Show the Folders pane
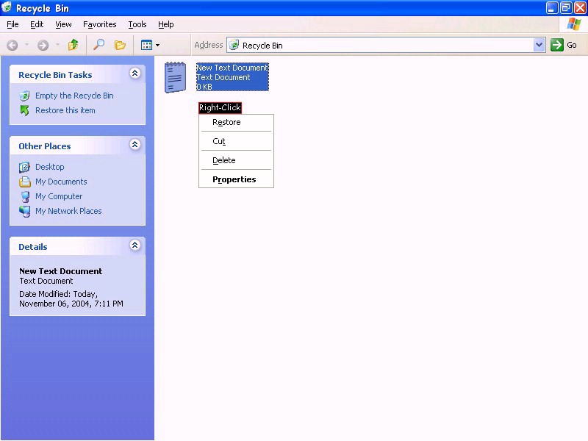This screenshot has width=588, height=441. (120, 45)
